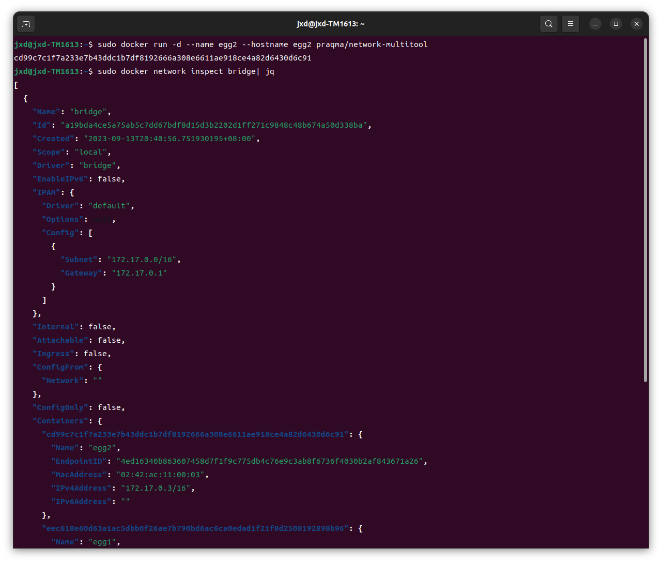Click the "Containers" key
The height and width of the screenshot is (563, 662).
pos(60,421)
